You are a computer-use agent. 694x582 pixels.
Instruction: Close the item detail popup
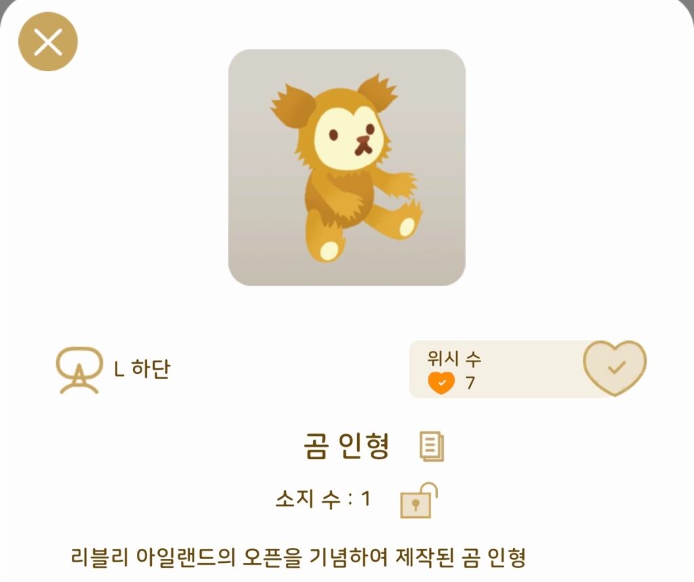[48, 41]
